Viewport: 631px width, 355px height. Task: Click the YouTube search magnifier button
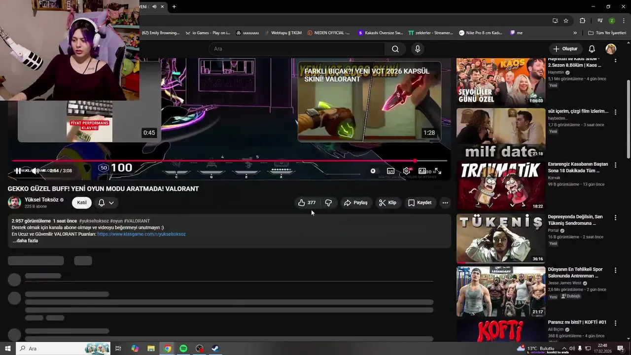[395, 49]
